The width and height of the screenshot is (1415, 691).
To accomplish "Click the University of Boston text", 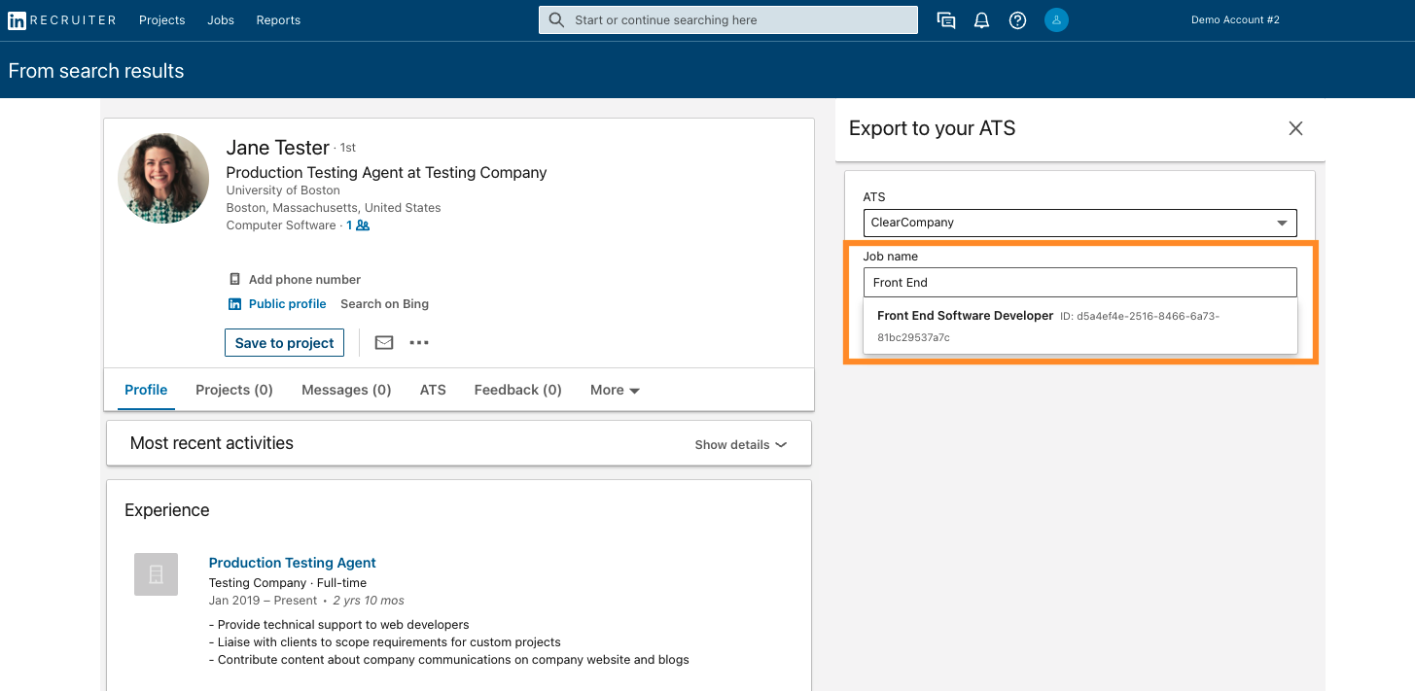I will (x=283, y=190).
